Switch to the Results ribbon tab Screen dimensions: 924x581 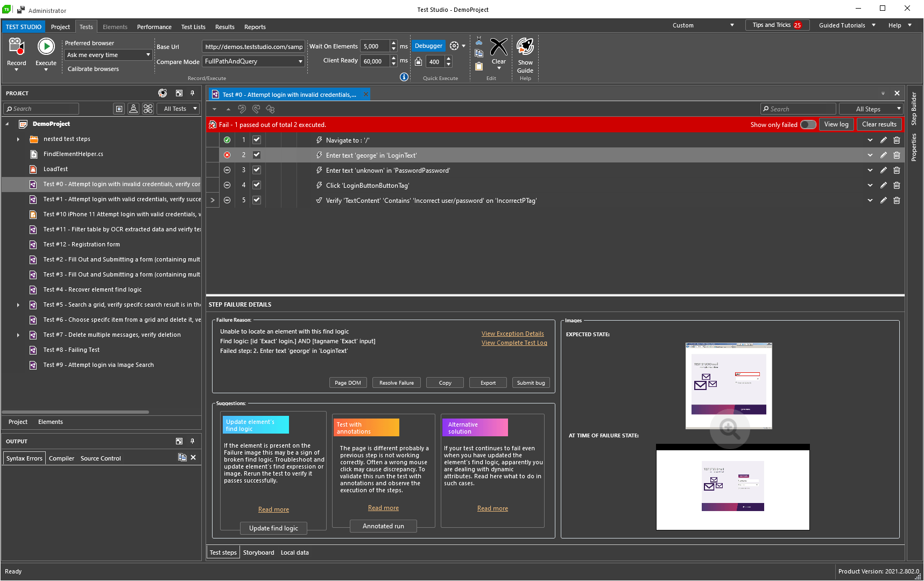(225, 27)
